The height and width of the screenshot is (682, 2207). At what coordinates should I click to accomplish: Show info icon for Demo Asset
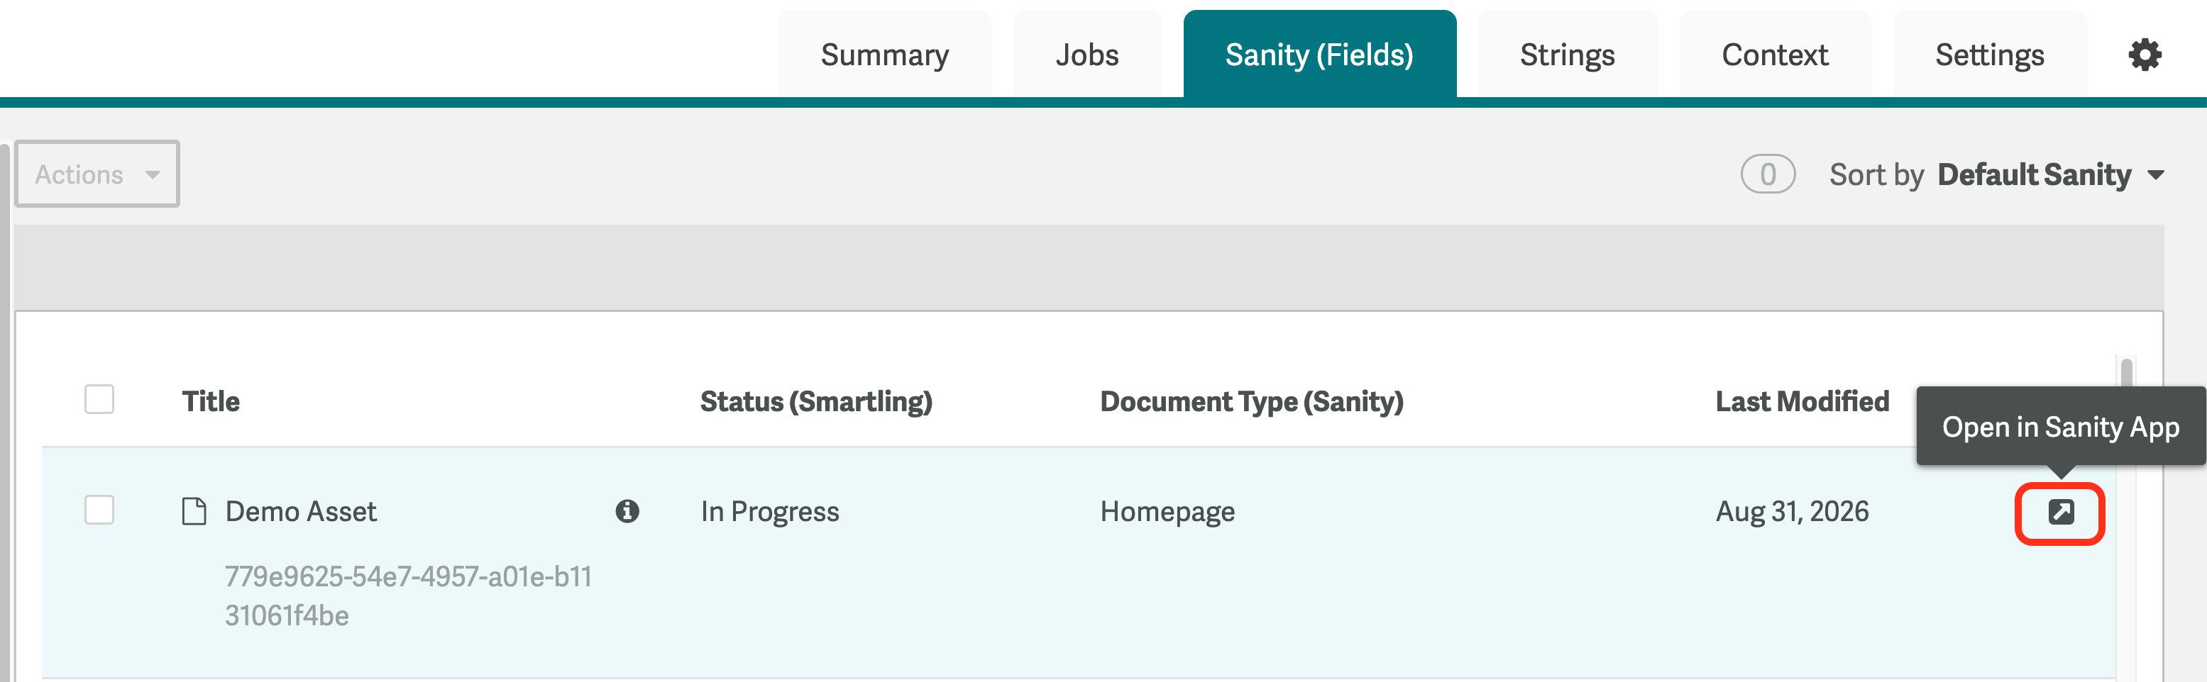[x=627, y=511]
